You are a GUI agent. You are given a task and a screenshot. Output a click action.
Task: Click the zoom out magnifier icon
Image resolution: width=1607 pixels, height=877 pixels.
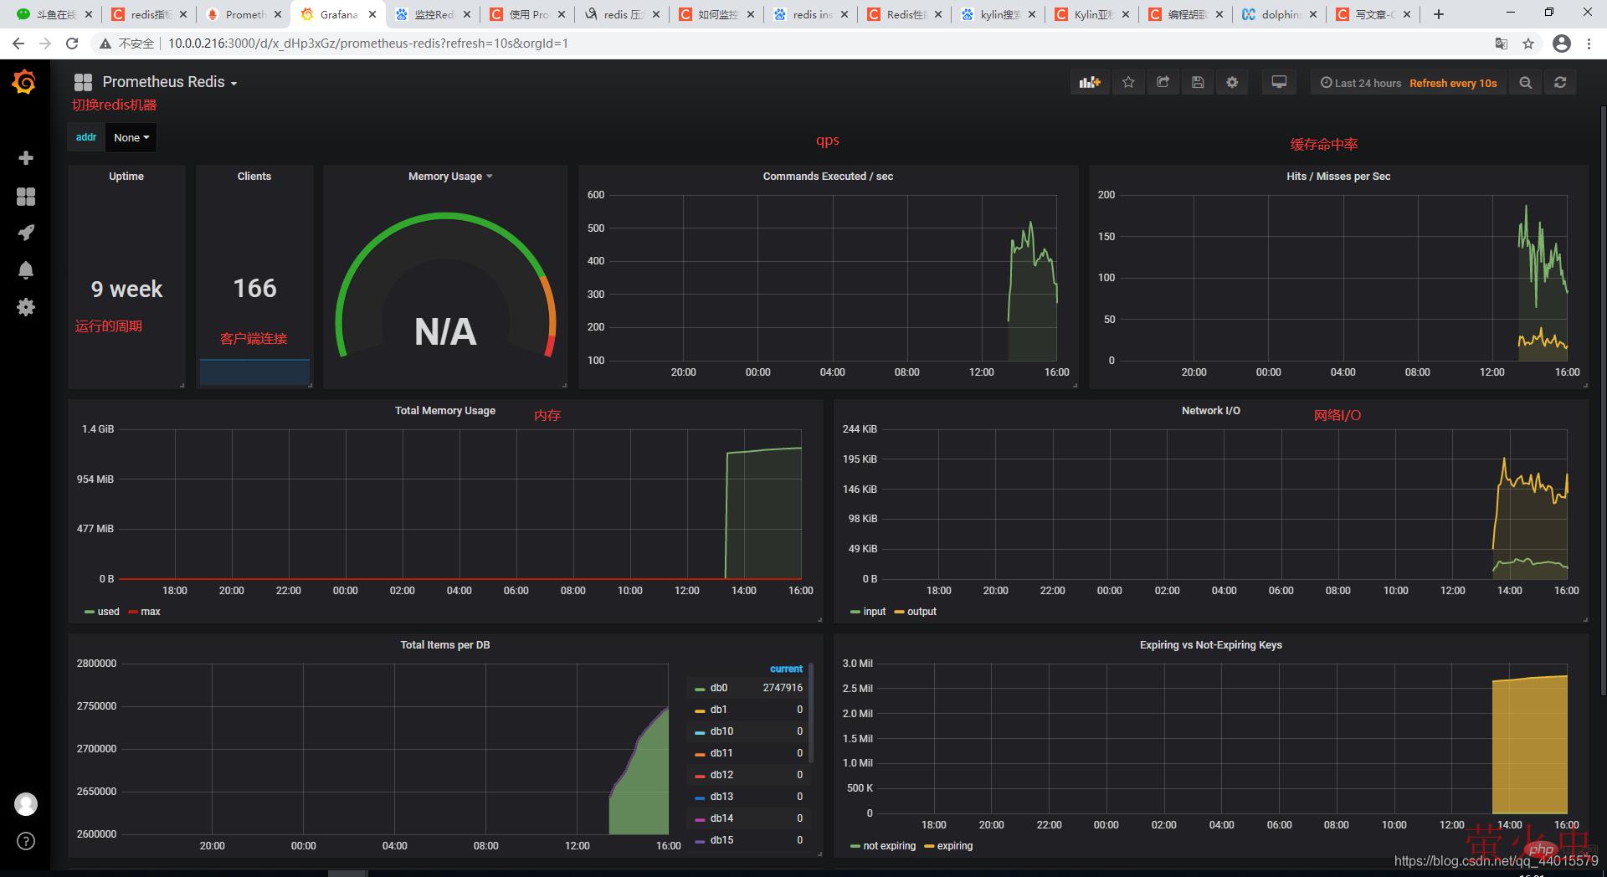(1526, 83)
